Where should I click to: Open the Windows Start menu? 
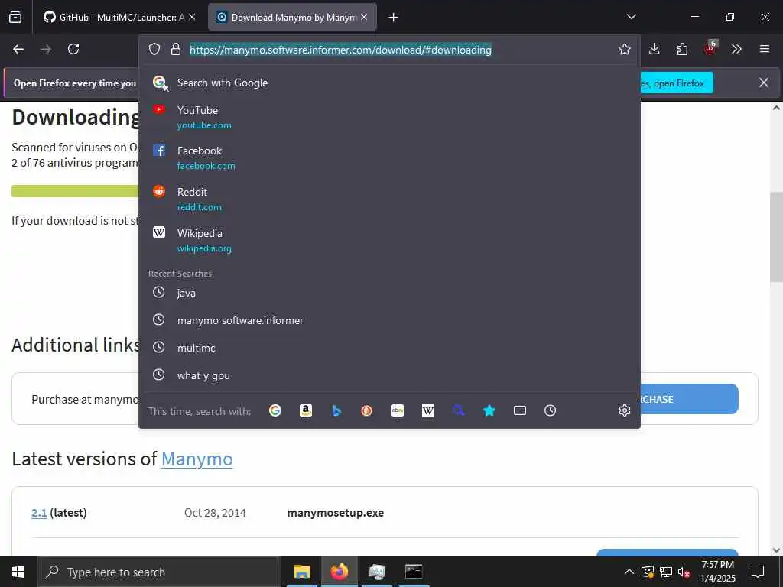pos(18,572)
